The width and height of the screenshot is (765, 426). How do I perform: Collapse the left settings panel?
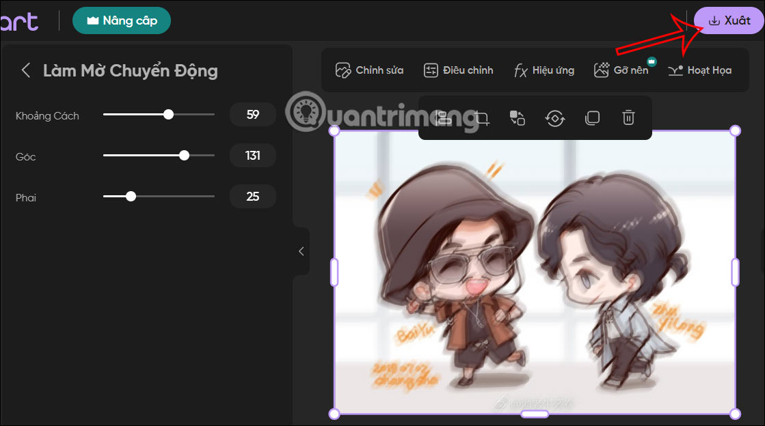[x=301, y=251]
